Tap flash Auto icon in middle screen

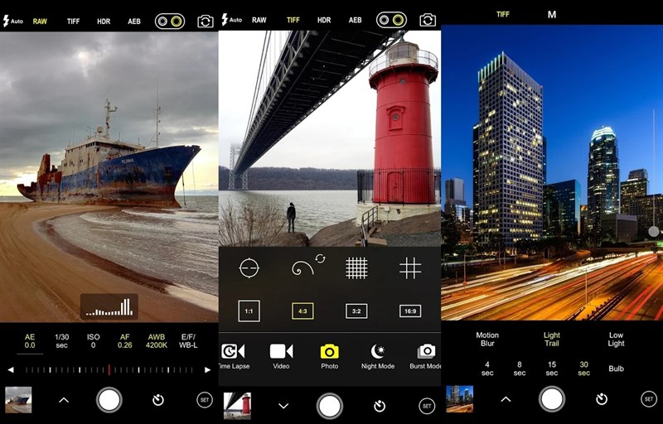pyautogui.click(x=232, y=20)
